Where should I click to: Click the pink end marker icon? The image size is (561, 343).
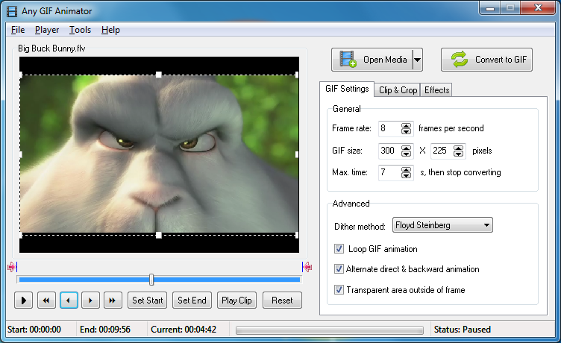[307, 267]
